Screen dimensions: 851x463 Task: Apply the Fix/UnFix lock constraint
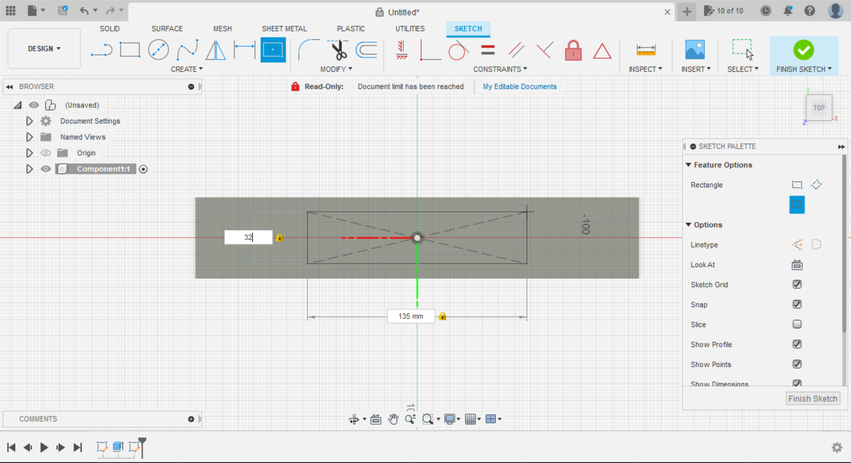[573, 50]
